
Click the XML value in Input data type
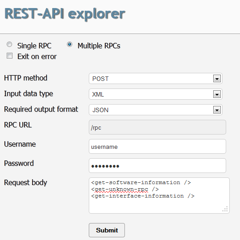(x=98, y=94)
